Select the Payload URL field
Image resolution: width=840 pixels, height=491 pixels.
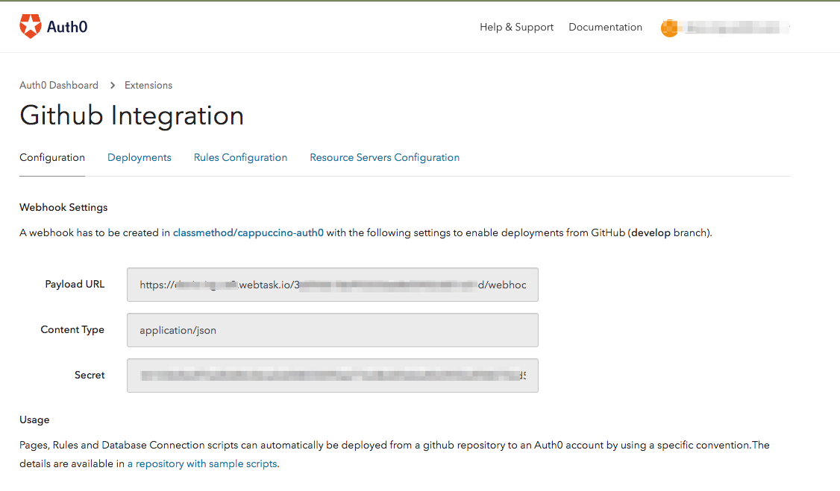[x=332, y=285]
